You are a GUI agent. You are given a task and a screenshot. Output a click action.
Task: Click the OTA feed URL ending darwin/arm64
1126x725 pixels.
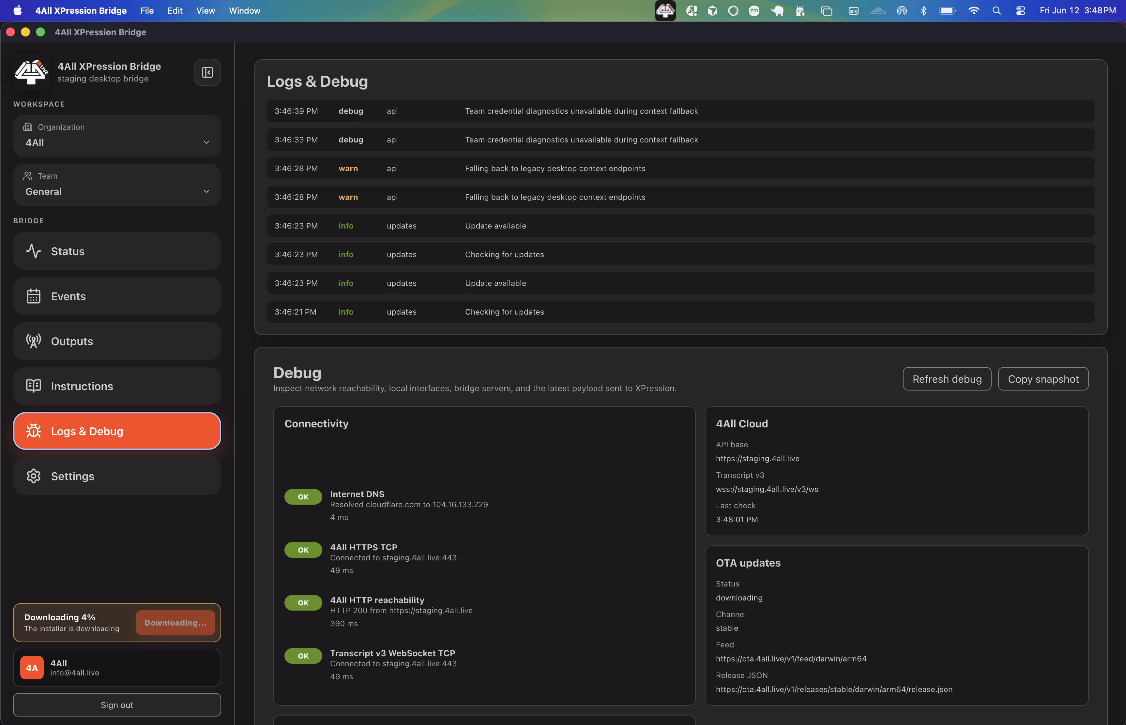[x=791, y=658]
